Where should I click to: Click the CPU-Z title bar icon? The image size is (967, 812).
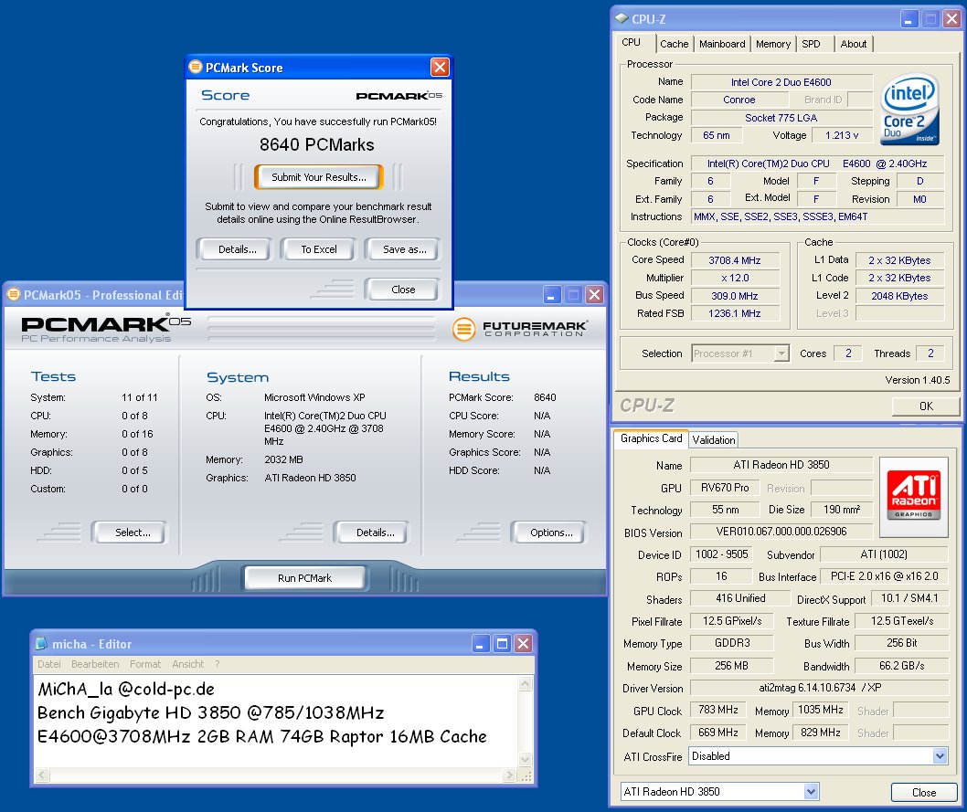tap(622, 18)
